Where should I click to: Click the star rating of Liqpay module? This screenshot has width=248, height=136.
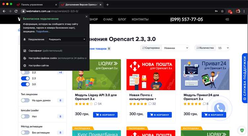click(84, 104)
